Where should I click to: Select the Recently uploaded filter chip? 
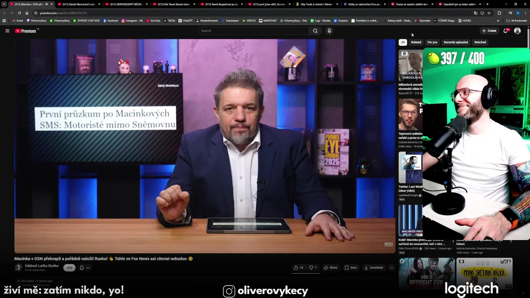456,42
